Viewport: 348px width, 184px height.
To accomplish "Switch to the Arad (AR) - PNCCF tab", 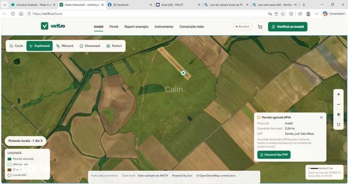I will coord(177,5).
